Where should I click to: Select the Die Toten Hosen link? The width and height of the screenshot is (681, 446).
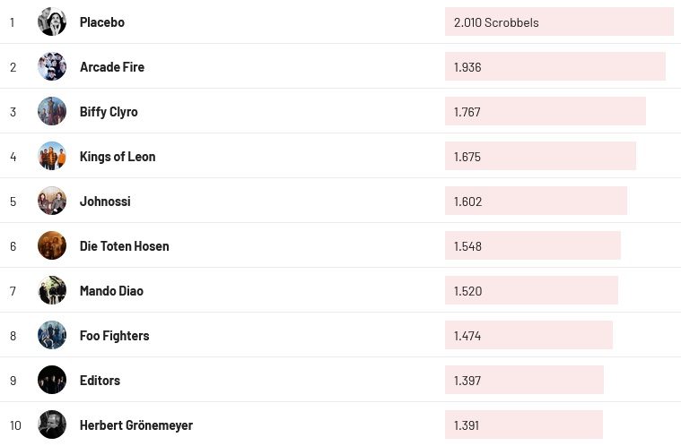click(x=124, y=246)
